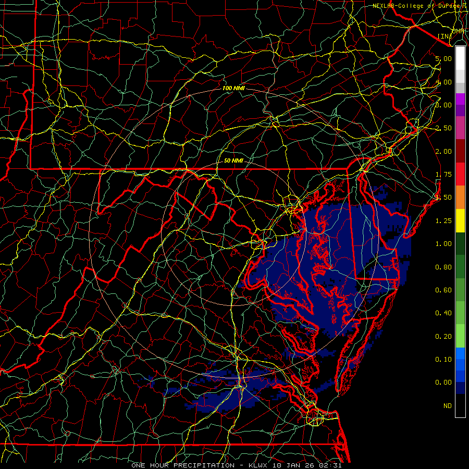Pick the yellow swatch beside 1.25
The height and width of the screenshot is (469, 469).
pyautogui.click(x=460, y=220)
